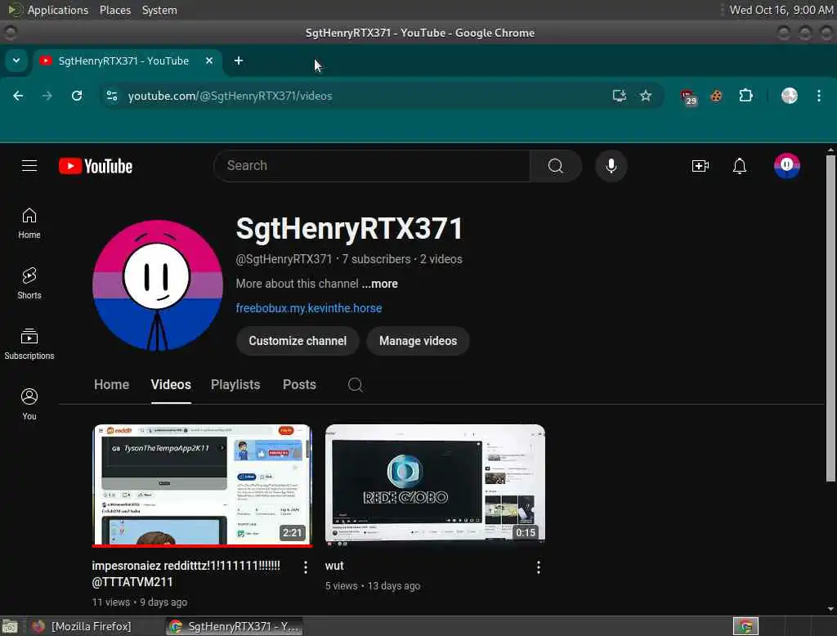Bookmark this page with the star
Viewport: 837px width, 636px height.
tap(646, 96)
